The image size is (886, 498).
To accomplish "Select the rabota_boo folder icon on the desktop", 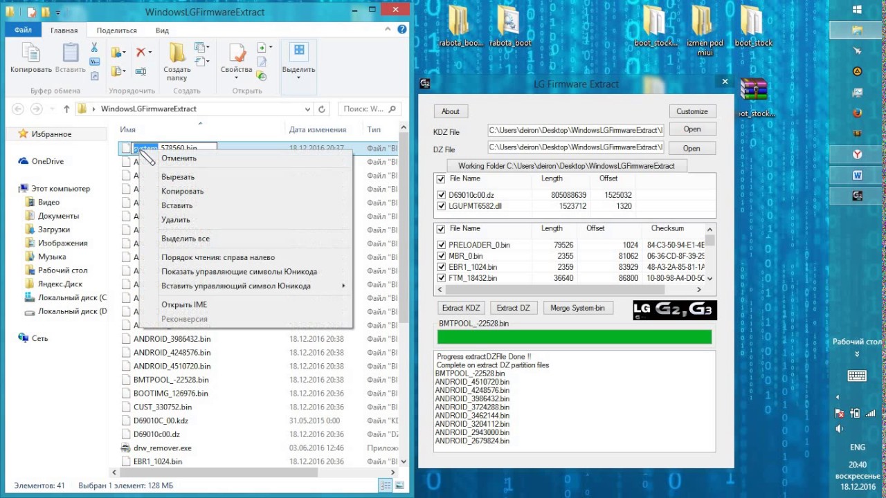I will coord(458,21).
